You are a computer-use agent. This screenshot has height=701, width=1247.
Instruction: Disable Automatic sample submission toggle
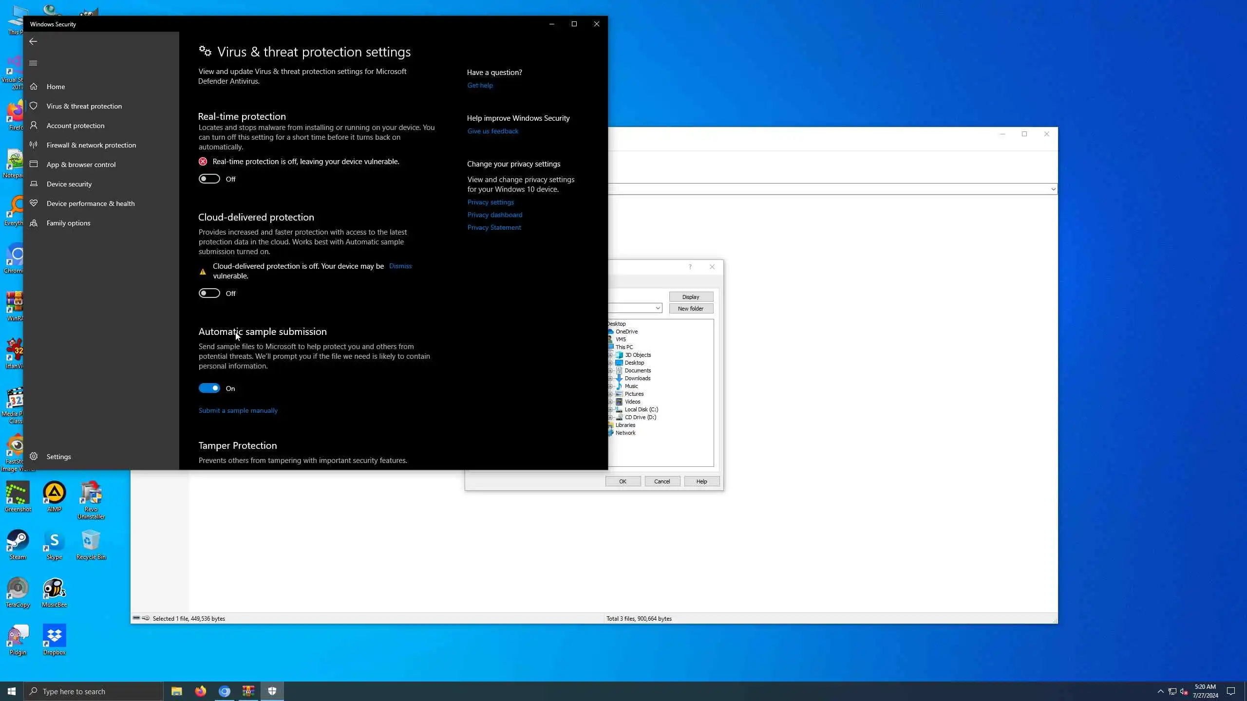(209, 388)
